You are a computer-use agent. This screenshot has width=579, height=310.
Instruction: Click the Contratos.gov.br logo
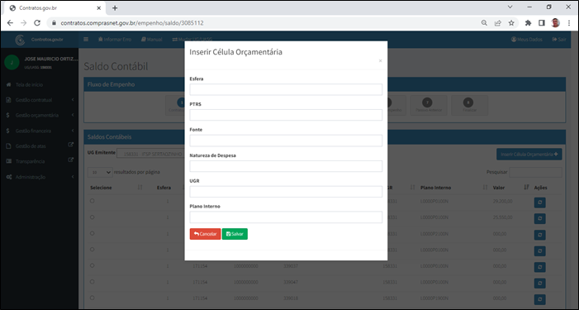tap(39, 40)
